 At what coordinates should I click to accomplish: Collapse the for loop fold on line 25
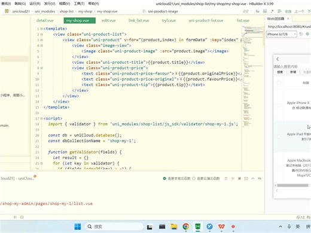[41, 163]
